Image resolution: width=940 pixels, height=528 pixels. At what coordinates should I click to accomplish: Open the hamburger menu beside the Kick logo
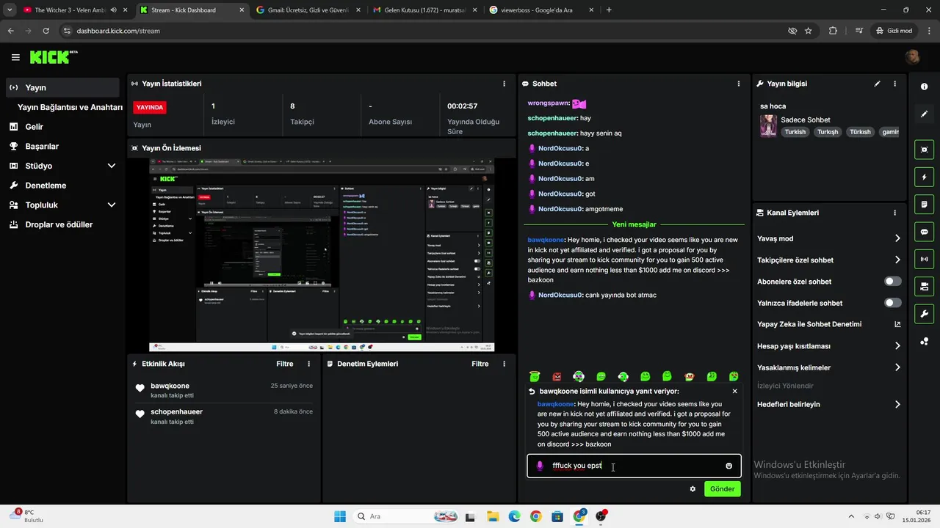click(x=15, y=57)
